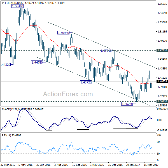The width and height of the screenshot is (168, 168).
Task: Click the 5 May 2016 date label
Action: click(25, 165)
